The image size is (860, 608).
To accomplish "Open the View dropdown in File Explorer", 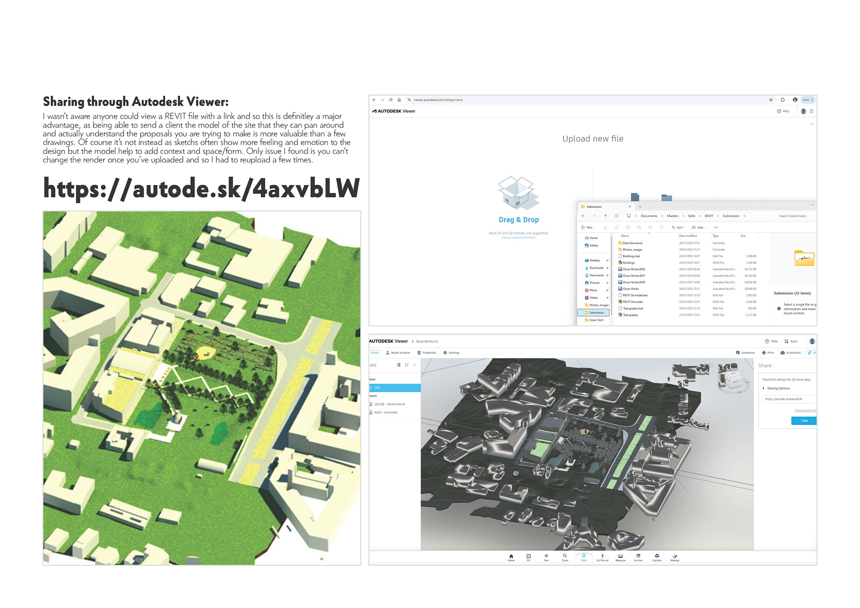I will coord(699,227).
